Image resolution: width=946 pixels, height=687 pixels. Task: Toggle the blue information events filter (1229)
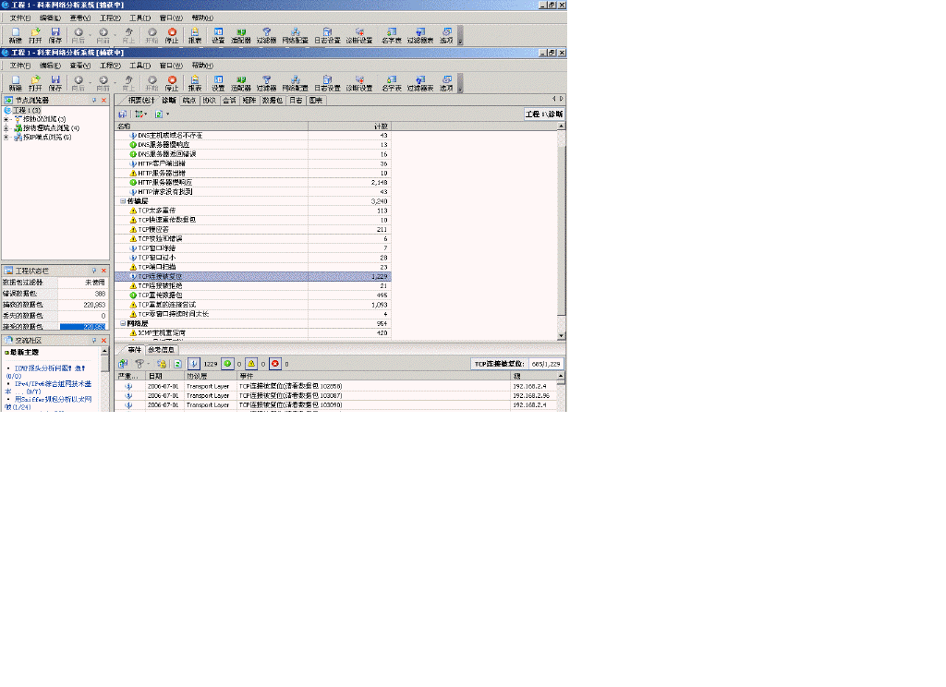click(194, 364)
